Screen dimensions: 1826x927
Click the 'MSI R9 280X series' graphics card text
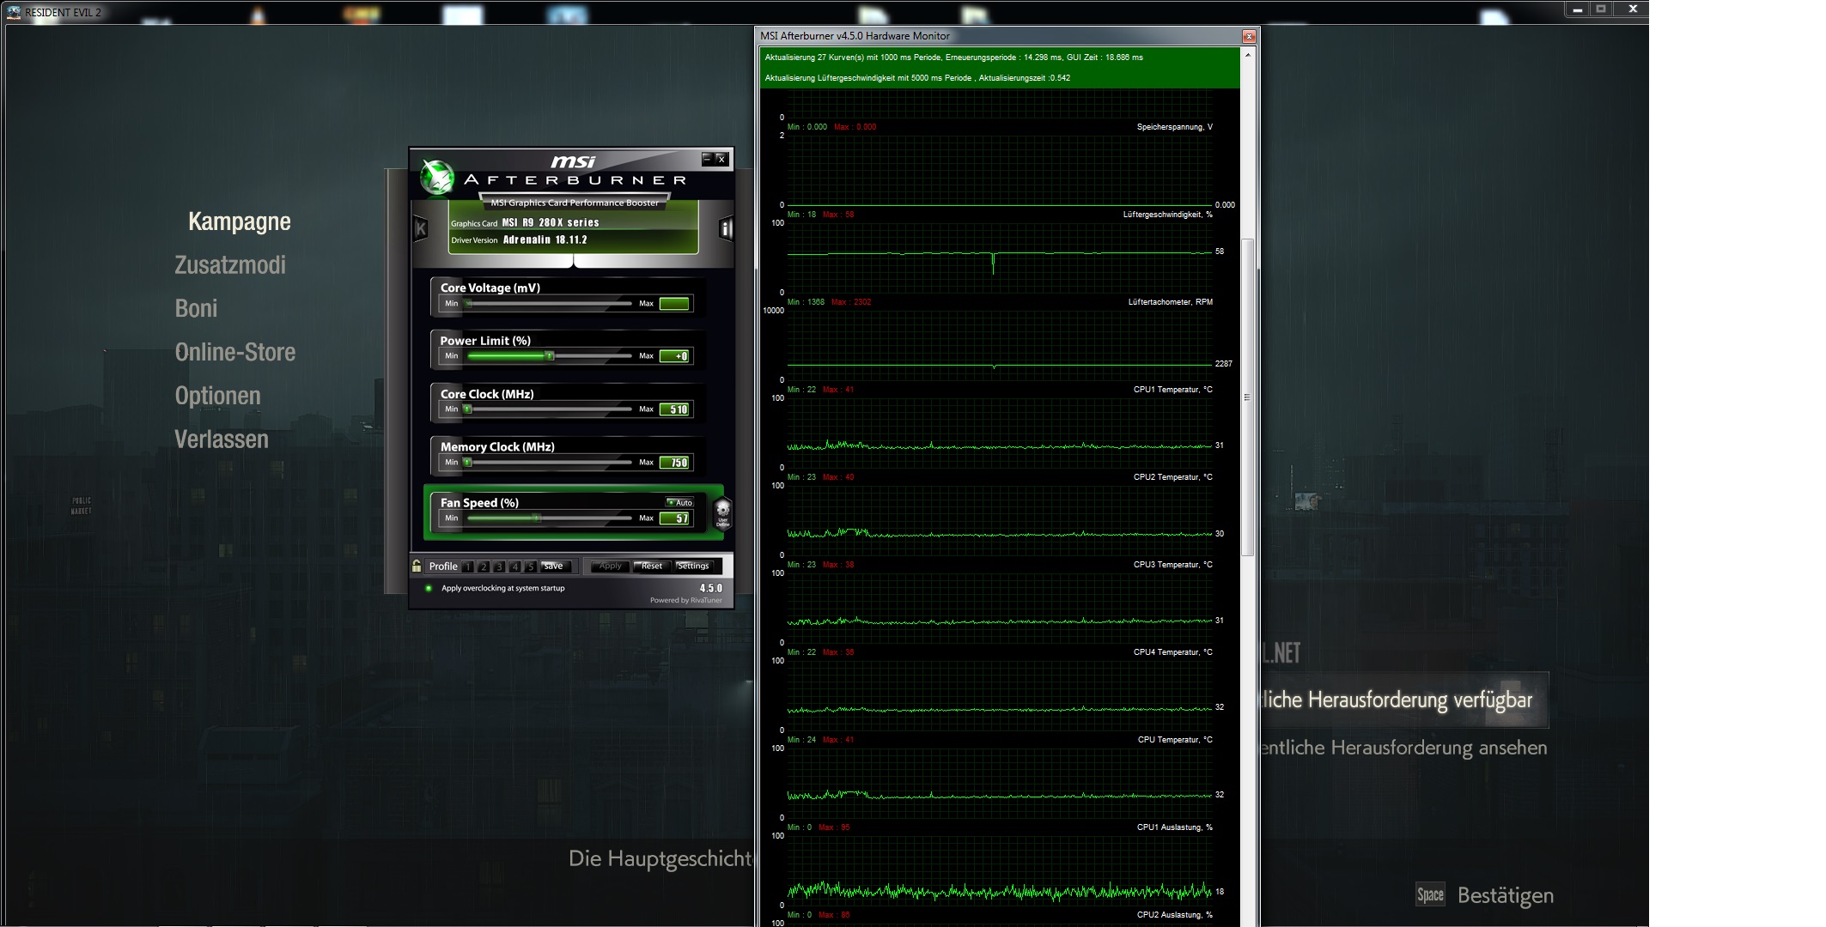(551, 222)
